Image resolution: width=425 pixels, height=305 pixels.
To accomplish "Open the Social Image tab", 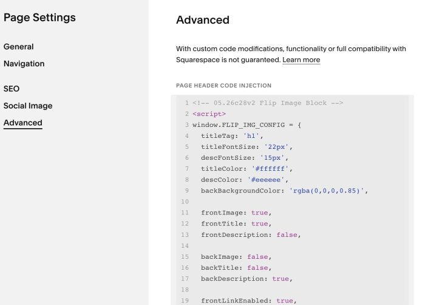I will [28, 106].
